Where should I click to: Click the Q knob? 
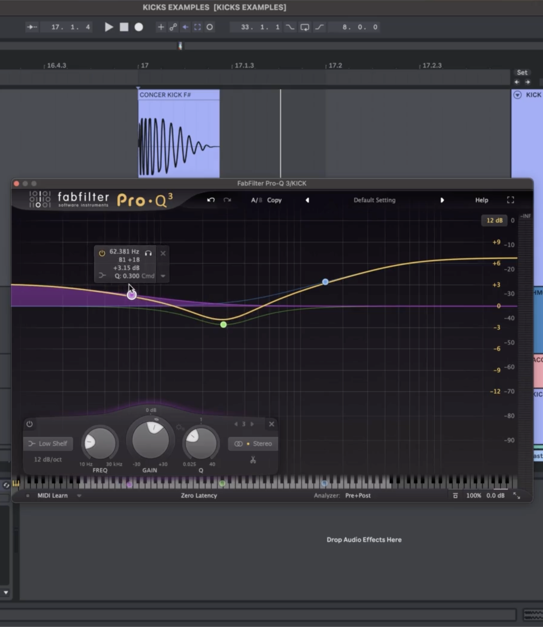coord(201,443)
